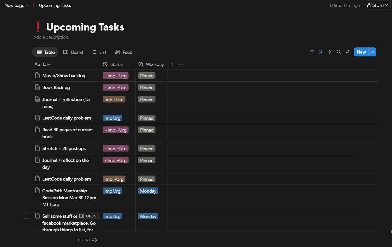Click the Monday tag on Sell some stuff row
The height and width of the screenshot is (247, 392).
[148, 216]
